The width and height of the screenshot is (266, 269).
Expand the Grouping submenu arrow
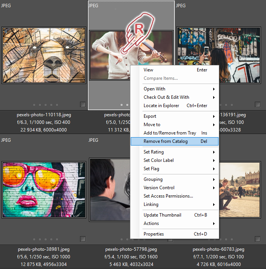[214, 180]
